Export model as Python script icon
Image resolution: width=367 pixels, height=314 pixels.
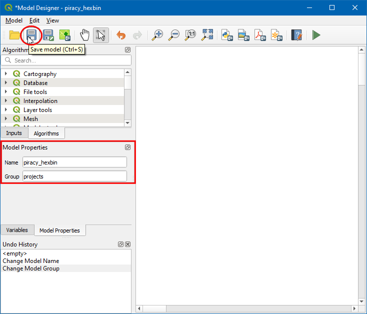tap(227, 35)
